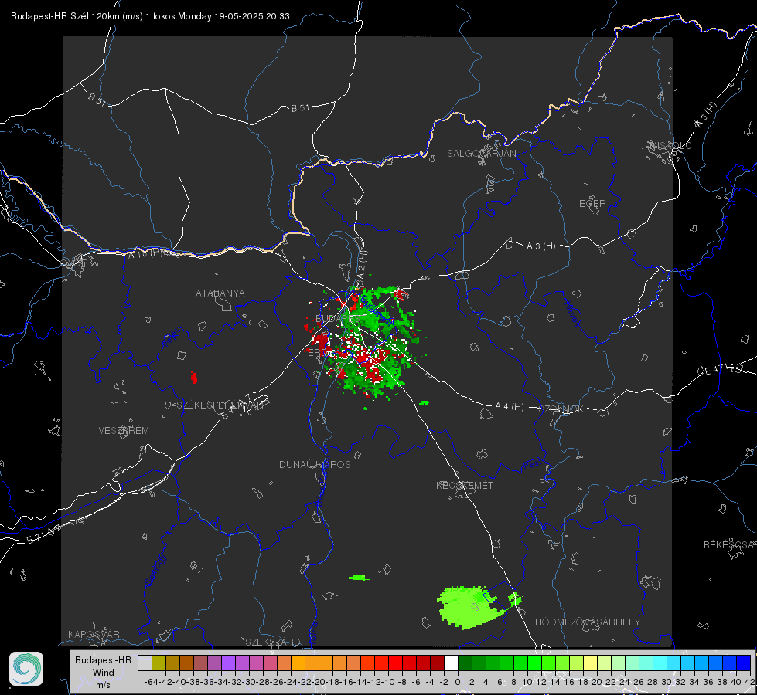The height and width of the screenshot is (695, 757).
Task: Click the KECSKEMÉT city label
Action: tap(465, 485)
